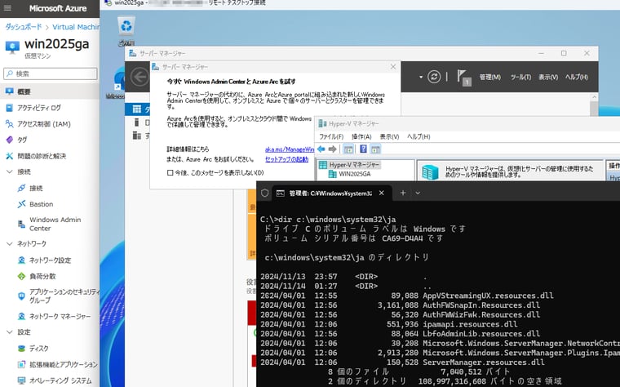Viewport: 620px width, 387px height.
Task: Close the command prompt tab
Action: 382,193
